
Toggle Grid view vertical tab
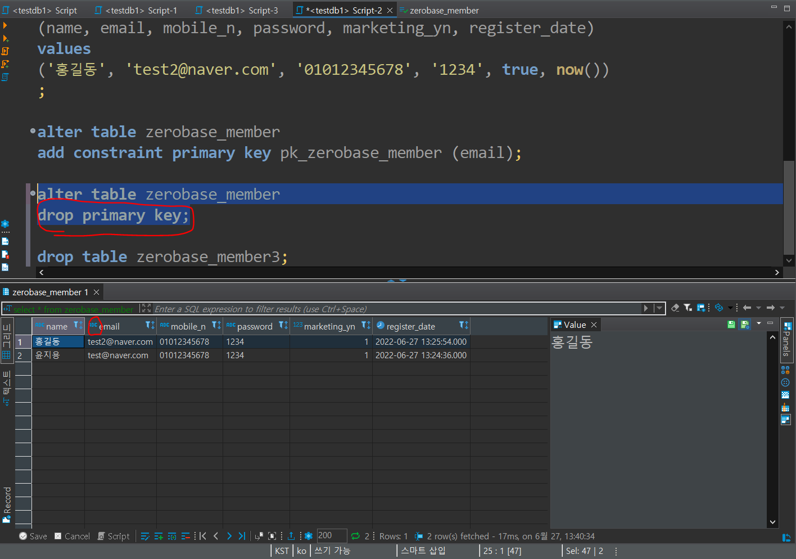(x=7, y=341)
